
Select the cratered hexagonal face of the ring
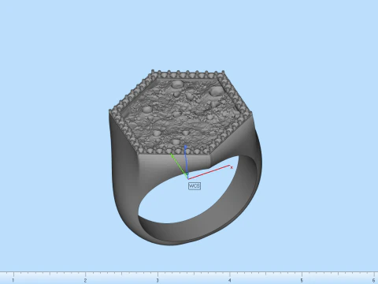pyautogui.click(x=180, y=113)
